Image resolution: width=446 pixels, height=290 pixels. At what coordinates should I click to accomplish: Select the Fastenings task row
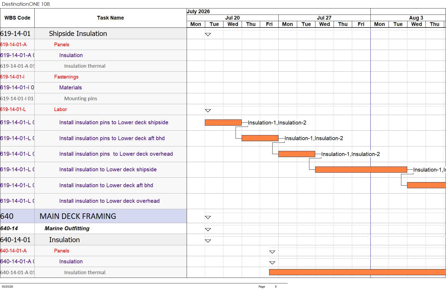coord(93,77)
